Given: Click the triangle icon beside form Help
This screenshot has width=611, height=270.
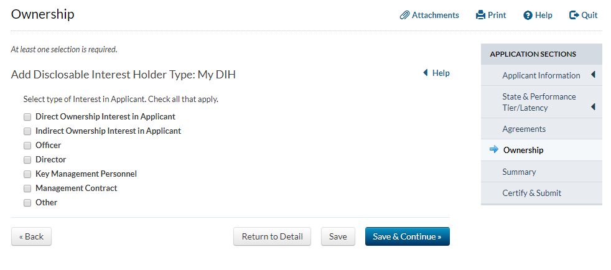Looking at the screenshot, I should [x=426, y=73].
